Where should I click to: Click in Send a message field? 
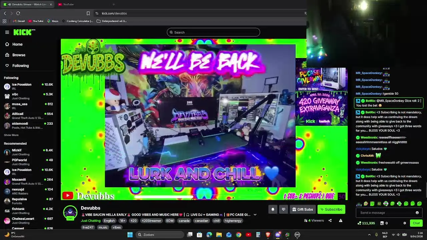(385, 213)
